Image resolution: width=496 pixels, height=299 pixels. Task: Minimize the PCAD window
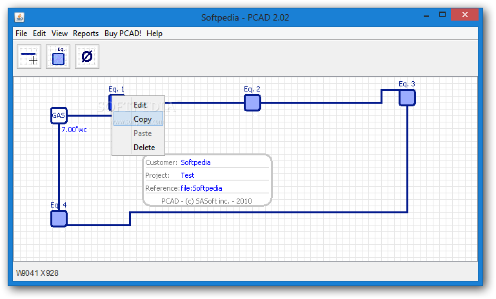(x=426, y=15)
